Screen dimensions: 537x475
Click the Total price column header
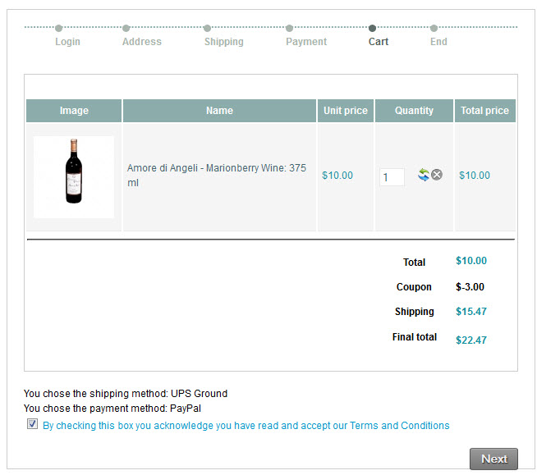[484, 111]
